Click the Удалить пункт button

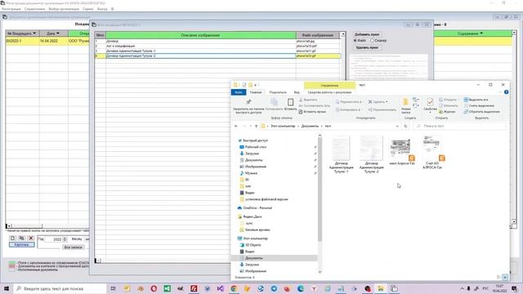pos(367,47)
